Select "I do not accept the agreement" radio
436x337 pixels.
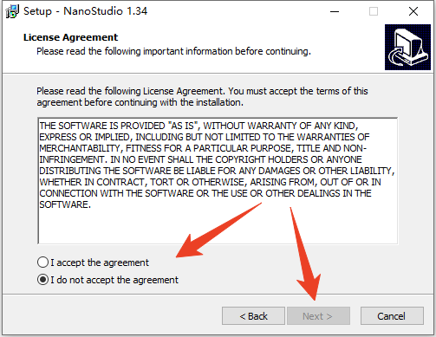click(42, 280)
